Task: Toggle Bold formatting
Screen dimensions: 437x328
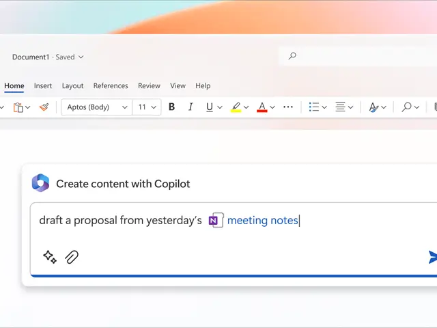Action: [171, 107]
